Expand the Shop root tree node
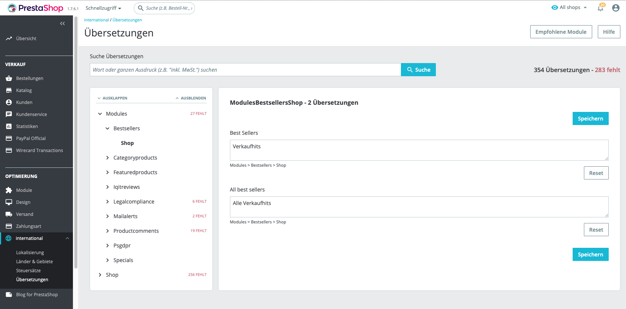 (x=100, y=275)
